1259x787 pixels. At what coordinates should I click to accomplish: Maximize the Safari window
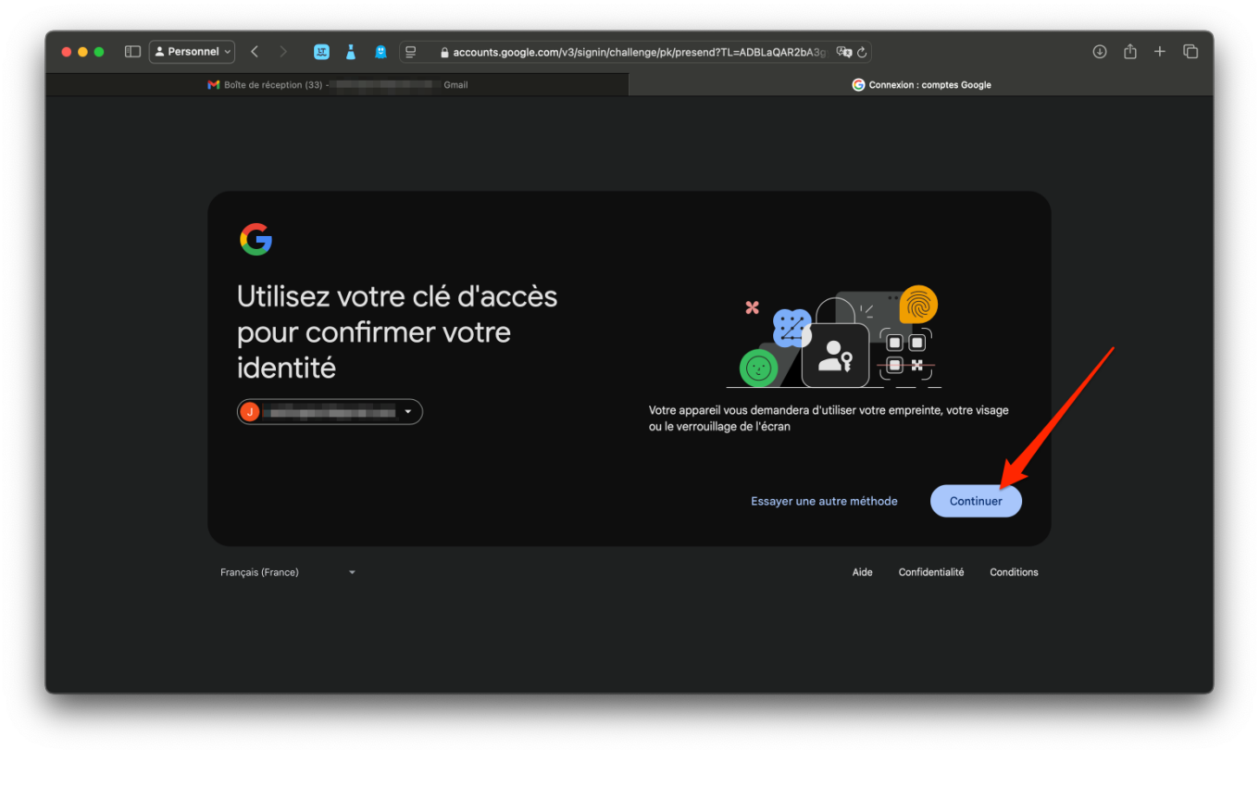point(100,52)
